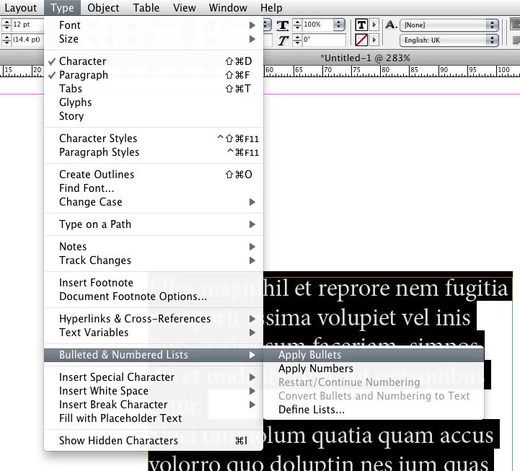Click the (14.4 pt) leading field
This screenshot has width=520, height=471.
pyautogui.click(x=27, y=40)
